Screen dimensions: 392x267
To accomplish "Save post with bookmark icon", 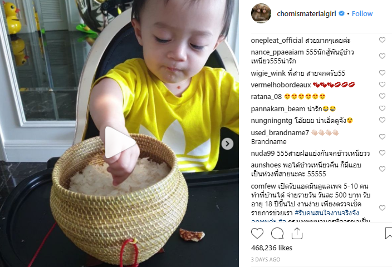I will (389, 233).
